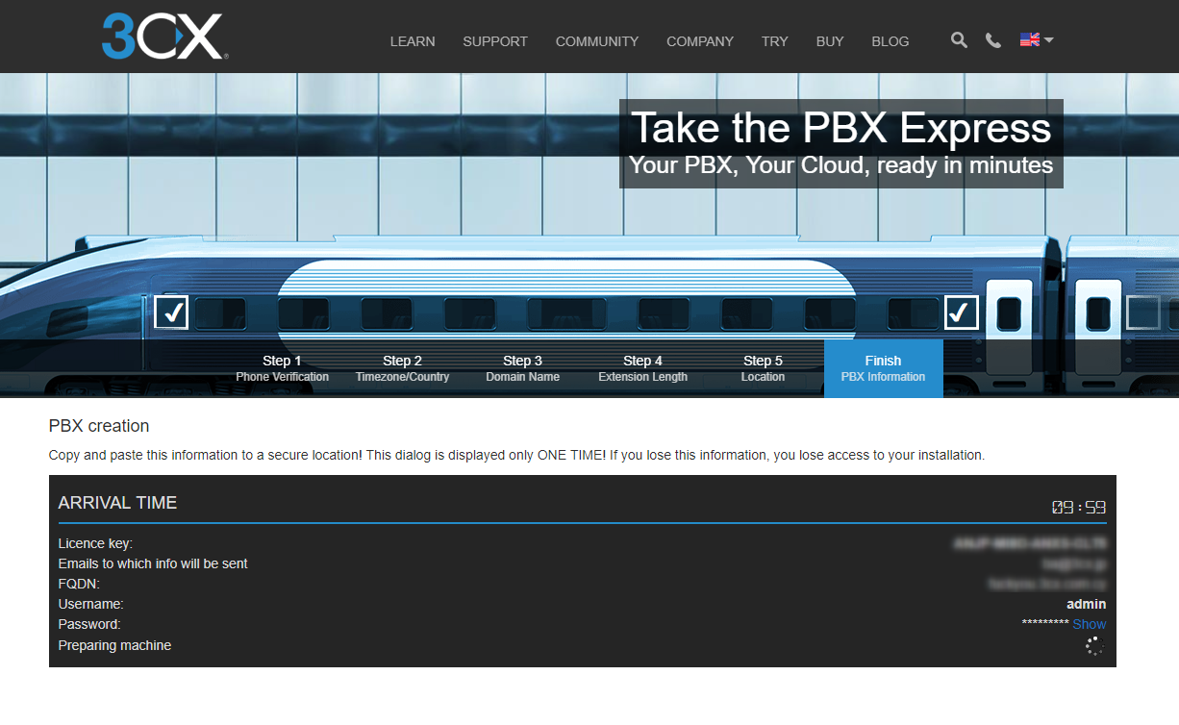
Task: Open the BUY menu
Action: 830,41
